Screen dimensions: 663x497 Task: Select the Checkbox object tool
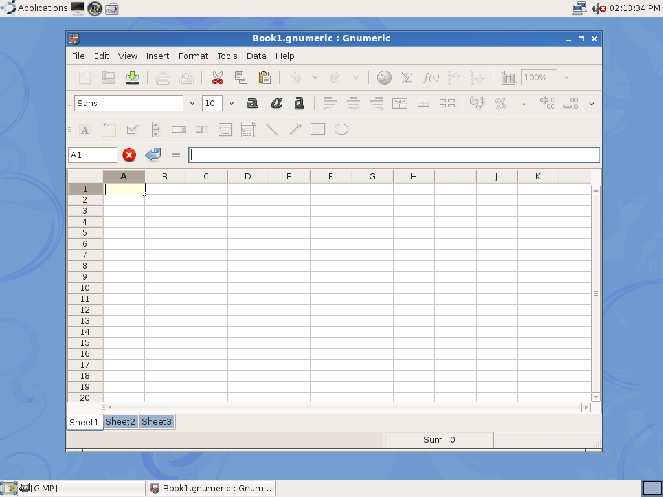(132, 129)
